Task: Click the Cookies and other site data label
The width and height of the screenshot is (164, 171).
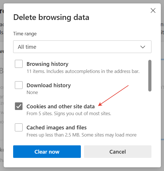Action: click(61, 106)
